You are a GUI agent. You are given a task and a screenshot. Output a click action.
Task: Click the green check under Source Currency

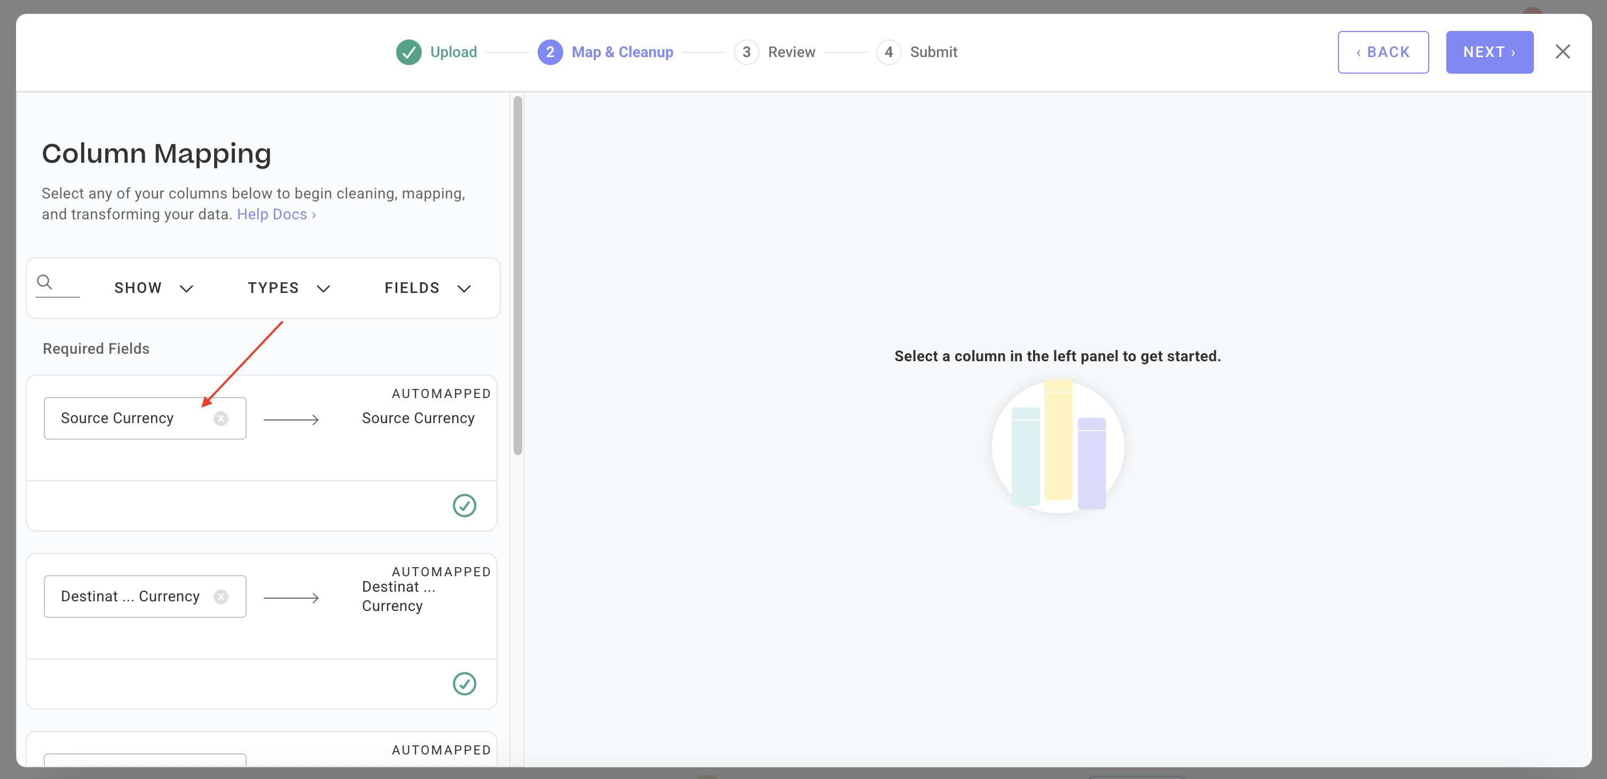click(464, 505)
